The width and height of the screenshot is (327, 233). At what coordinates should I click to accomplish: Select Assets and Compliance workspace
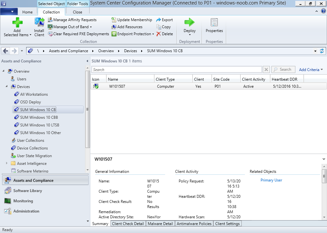tap(45, 180)
